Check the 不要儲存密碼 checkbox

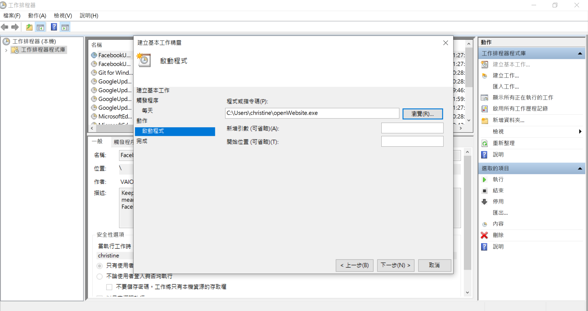coord(109,287)
